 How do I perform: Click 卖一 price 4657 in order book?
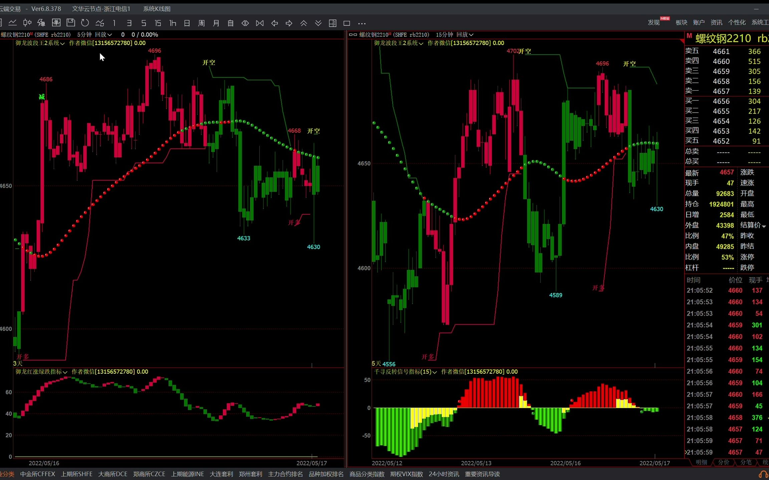(x=721, y=91)
